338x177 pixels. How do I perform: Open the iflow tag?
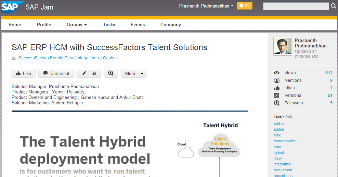pyautogui.click(x=278, y=158)
